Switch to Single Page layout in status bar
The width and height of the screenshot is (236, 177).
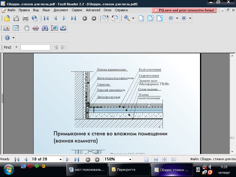[x=146, y=159]
